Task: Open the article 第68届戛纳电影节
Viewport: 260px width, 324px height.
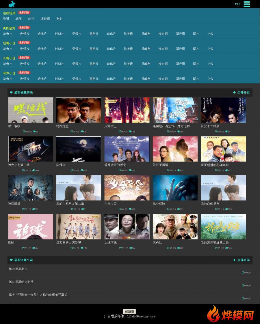Action: (21, 282)
